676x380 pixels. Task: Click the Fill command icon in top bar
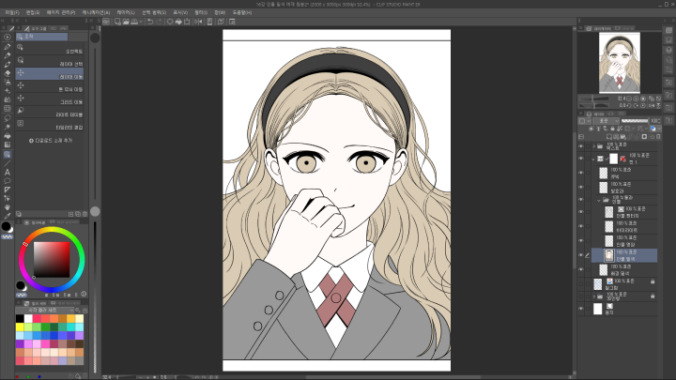(x=178, y=22)
